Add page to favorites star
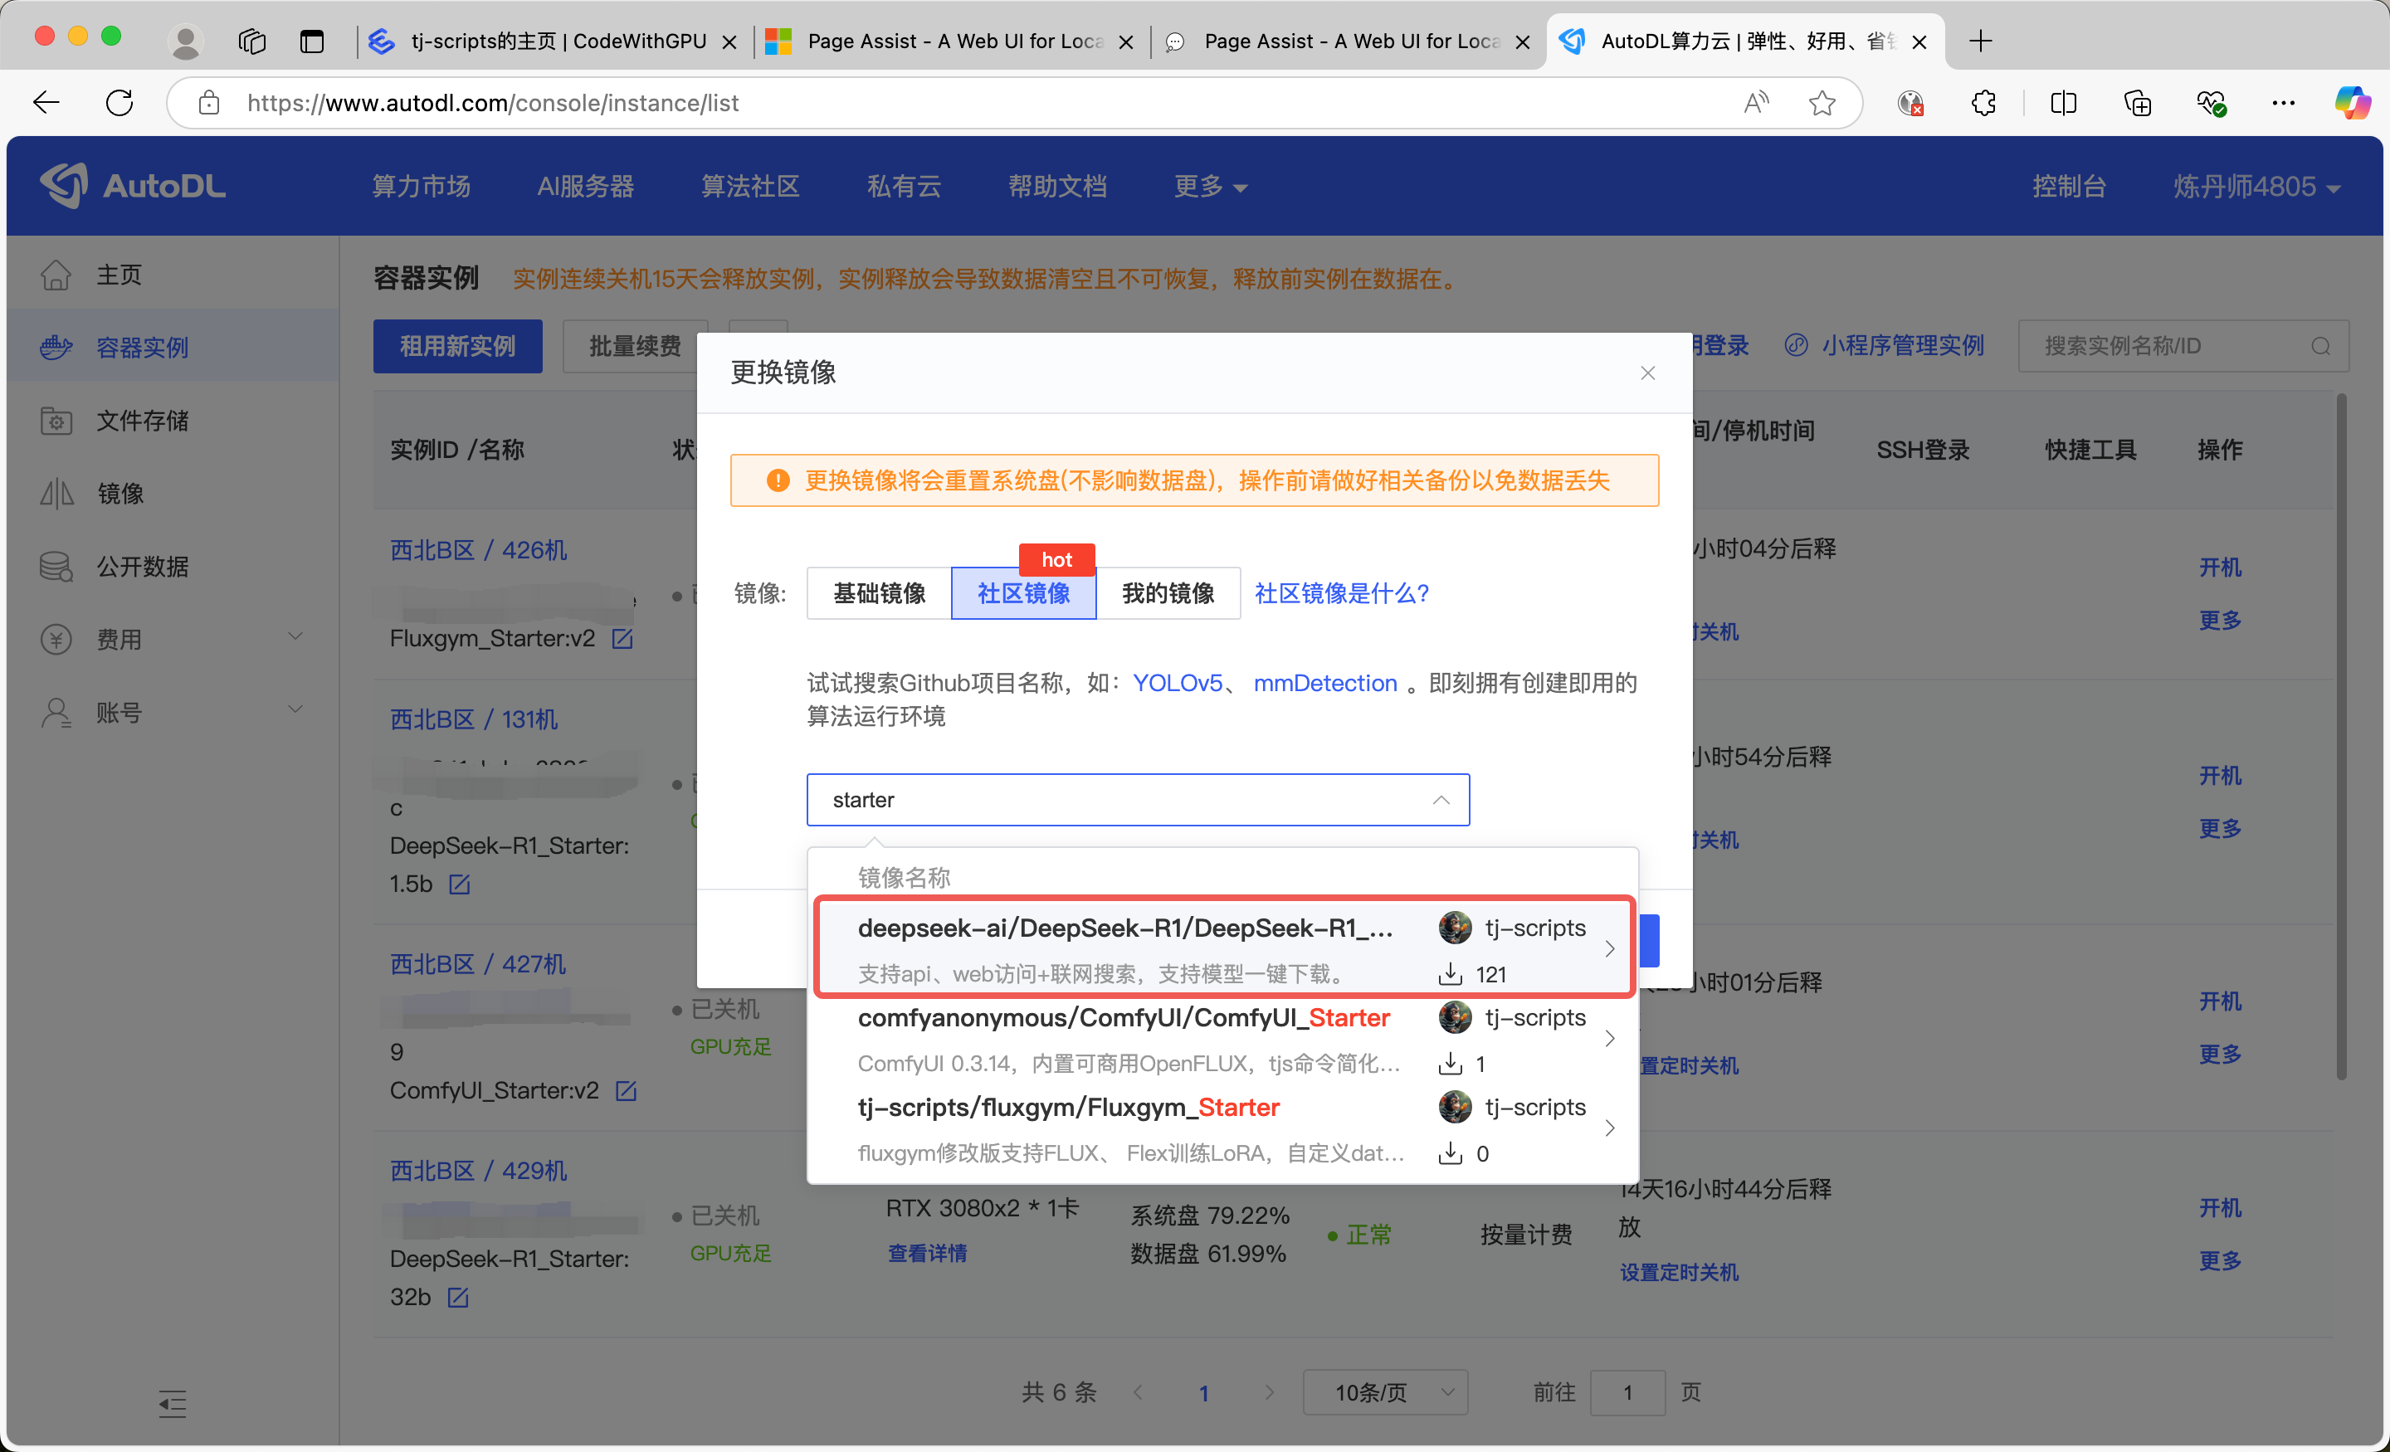Viewport: 2390px width, 1452px height. tap(1822, 103)
